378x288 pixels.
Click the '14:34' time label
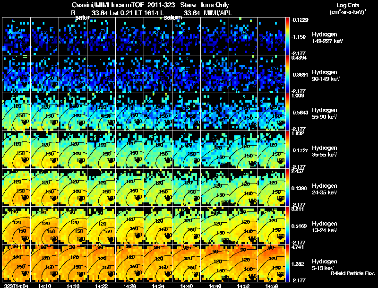[158, 286]
